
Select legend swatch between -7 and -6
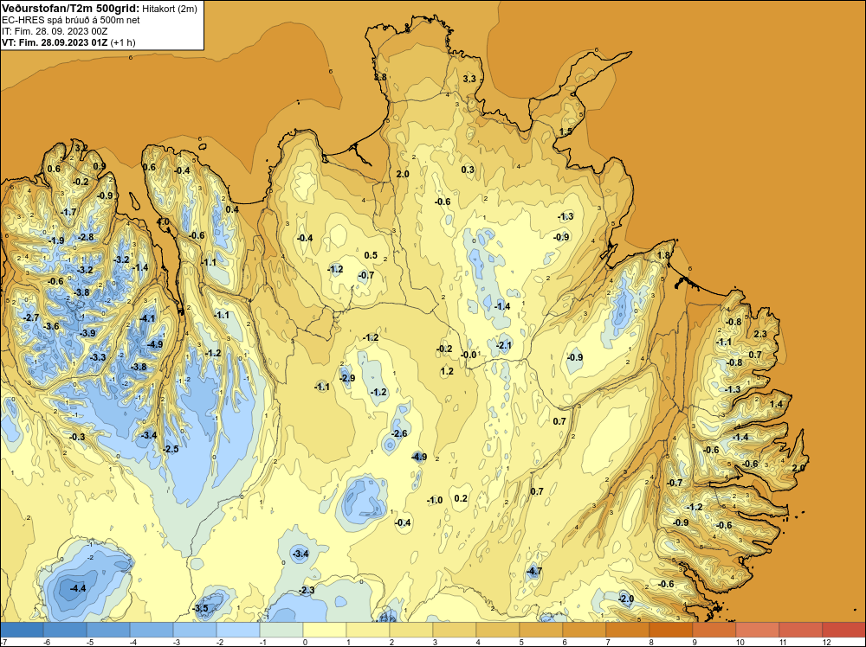tap(22, 630)
